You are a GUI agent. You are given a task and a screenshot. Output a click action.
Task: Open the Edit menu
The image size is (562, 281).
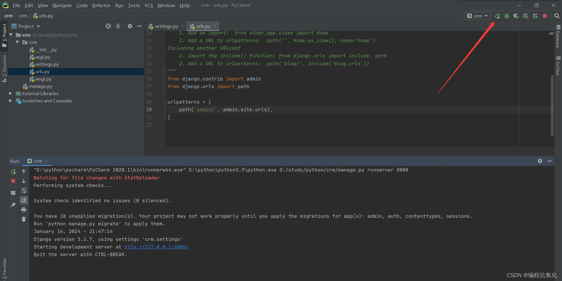pos(29,5)
